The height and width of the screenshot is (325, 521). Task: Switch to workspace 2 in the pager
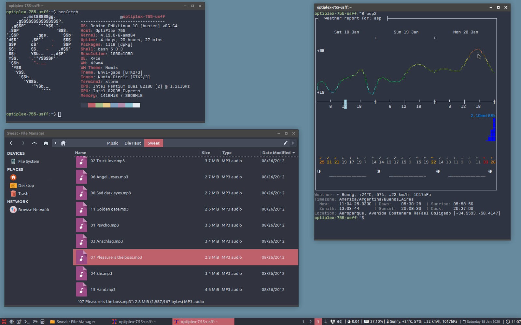[310, 321]
